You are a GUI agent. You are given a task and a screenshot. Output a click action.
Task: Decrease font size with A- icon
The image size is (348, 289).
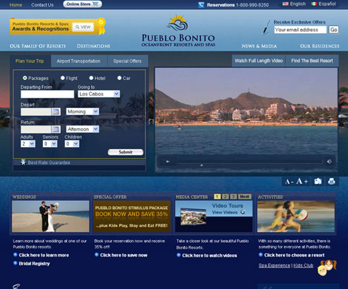(x=289, y=182)
